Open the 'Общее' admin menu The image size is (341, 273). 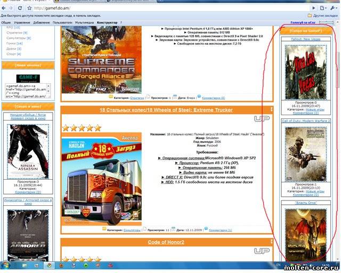tap(6, 22)
